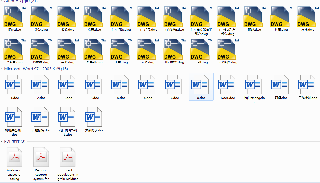The image size is (320, 183).
Task: Open the Insect populations PDF file
Action: (68, 156)
